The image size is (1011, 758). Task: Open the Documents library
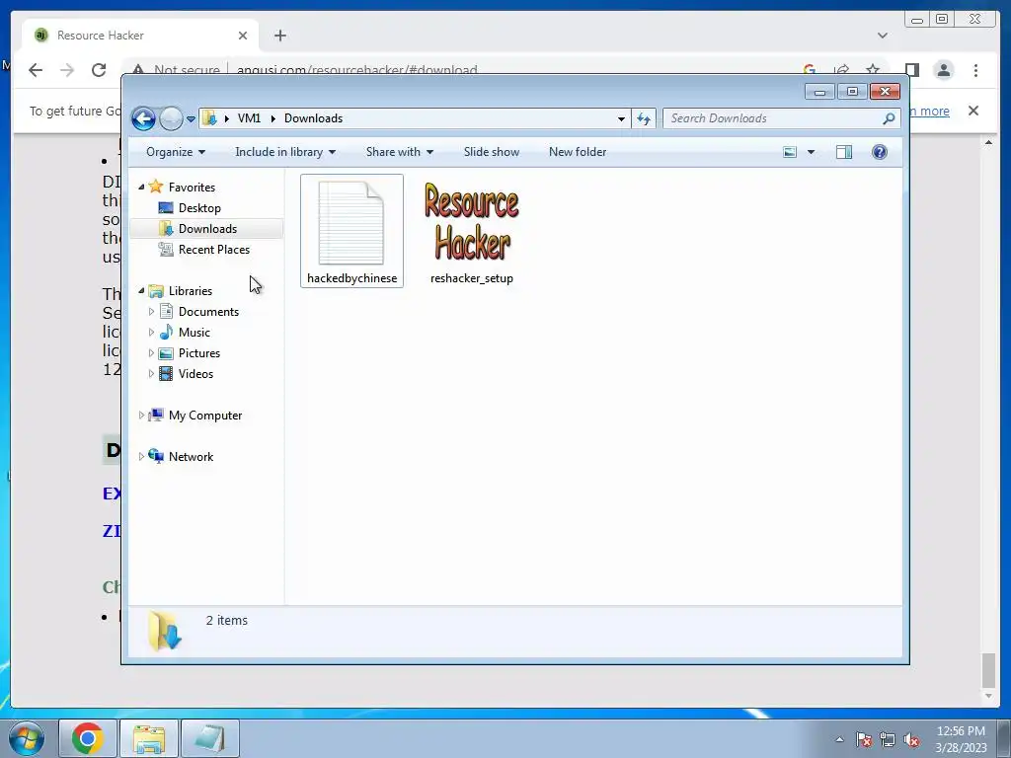(208, 311)
